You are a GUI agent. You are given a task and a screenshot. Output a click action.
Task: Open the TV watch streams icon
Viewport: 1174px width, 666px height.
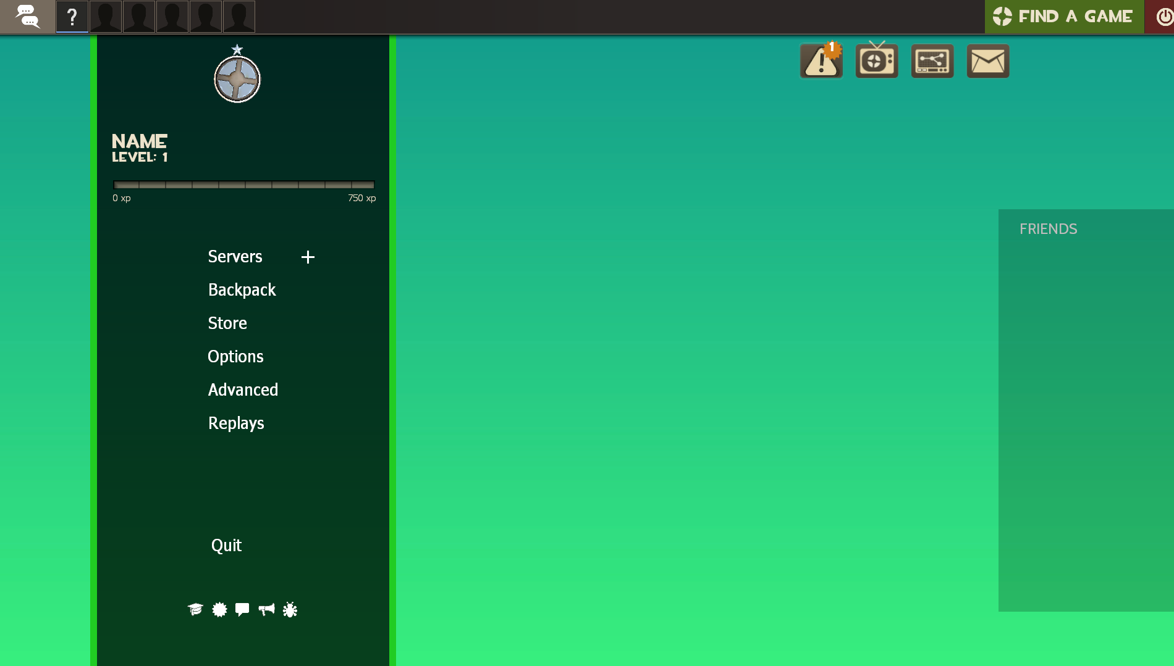click(x=876, y=61)
